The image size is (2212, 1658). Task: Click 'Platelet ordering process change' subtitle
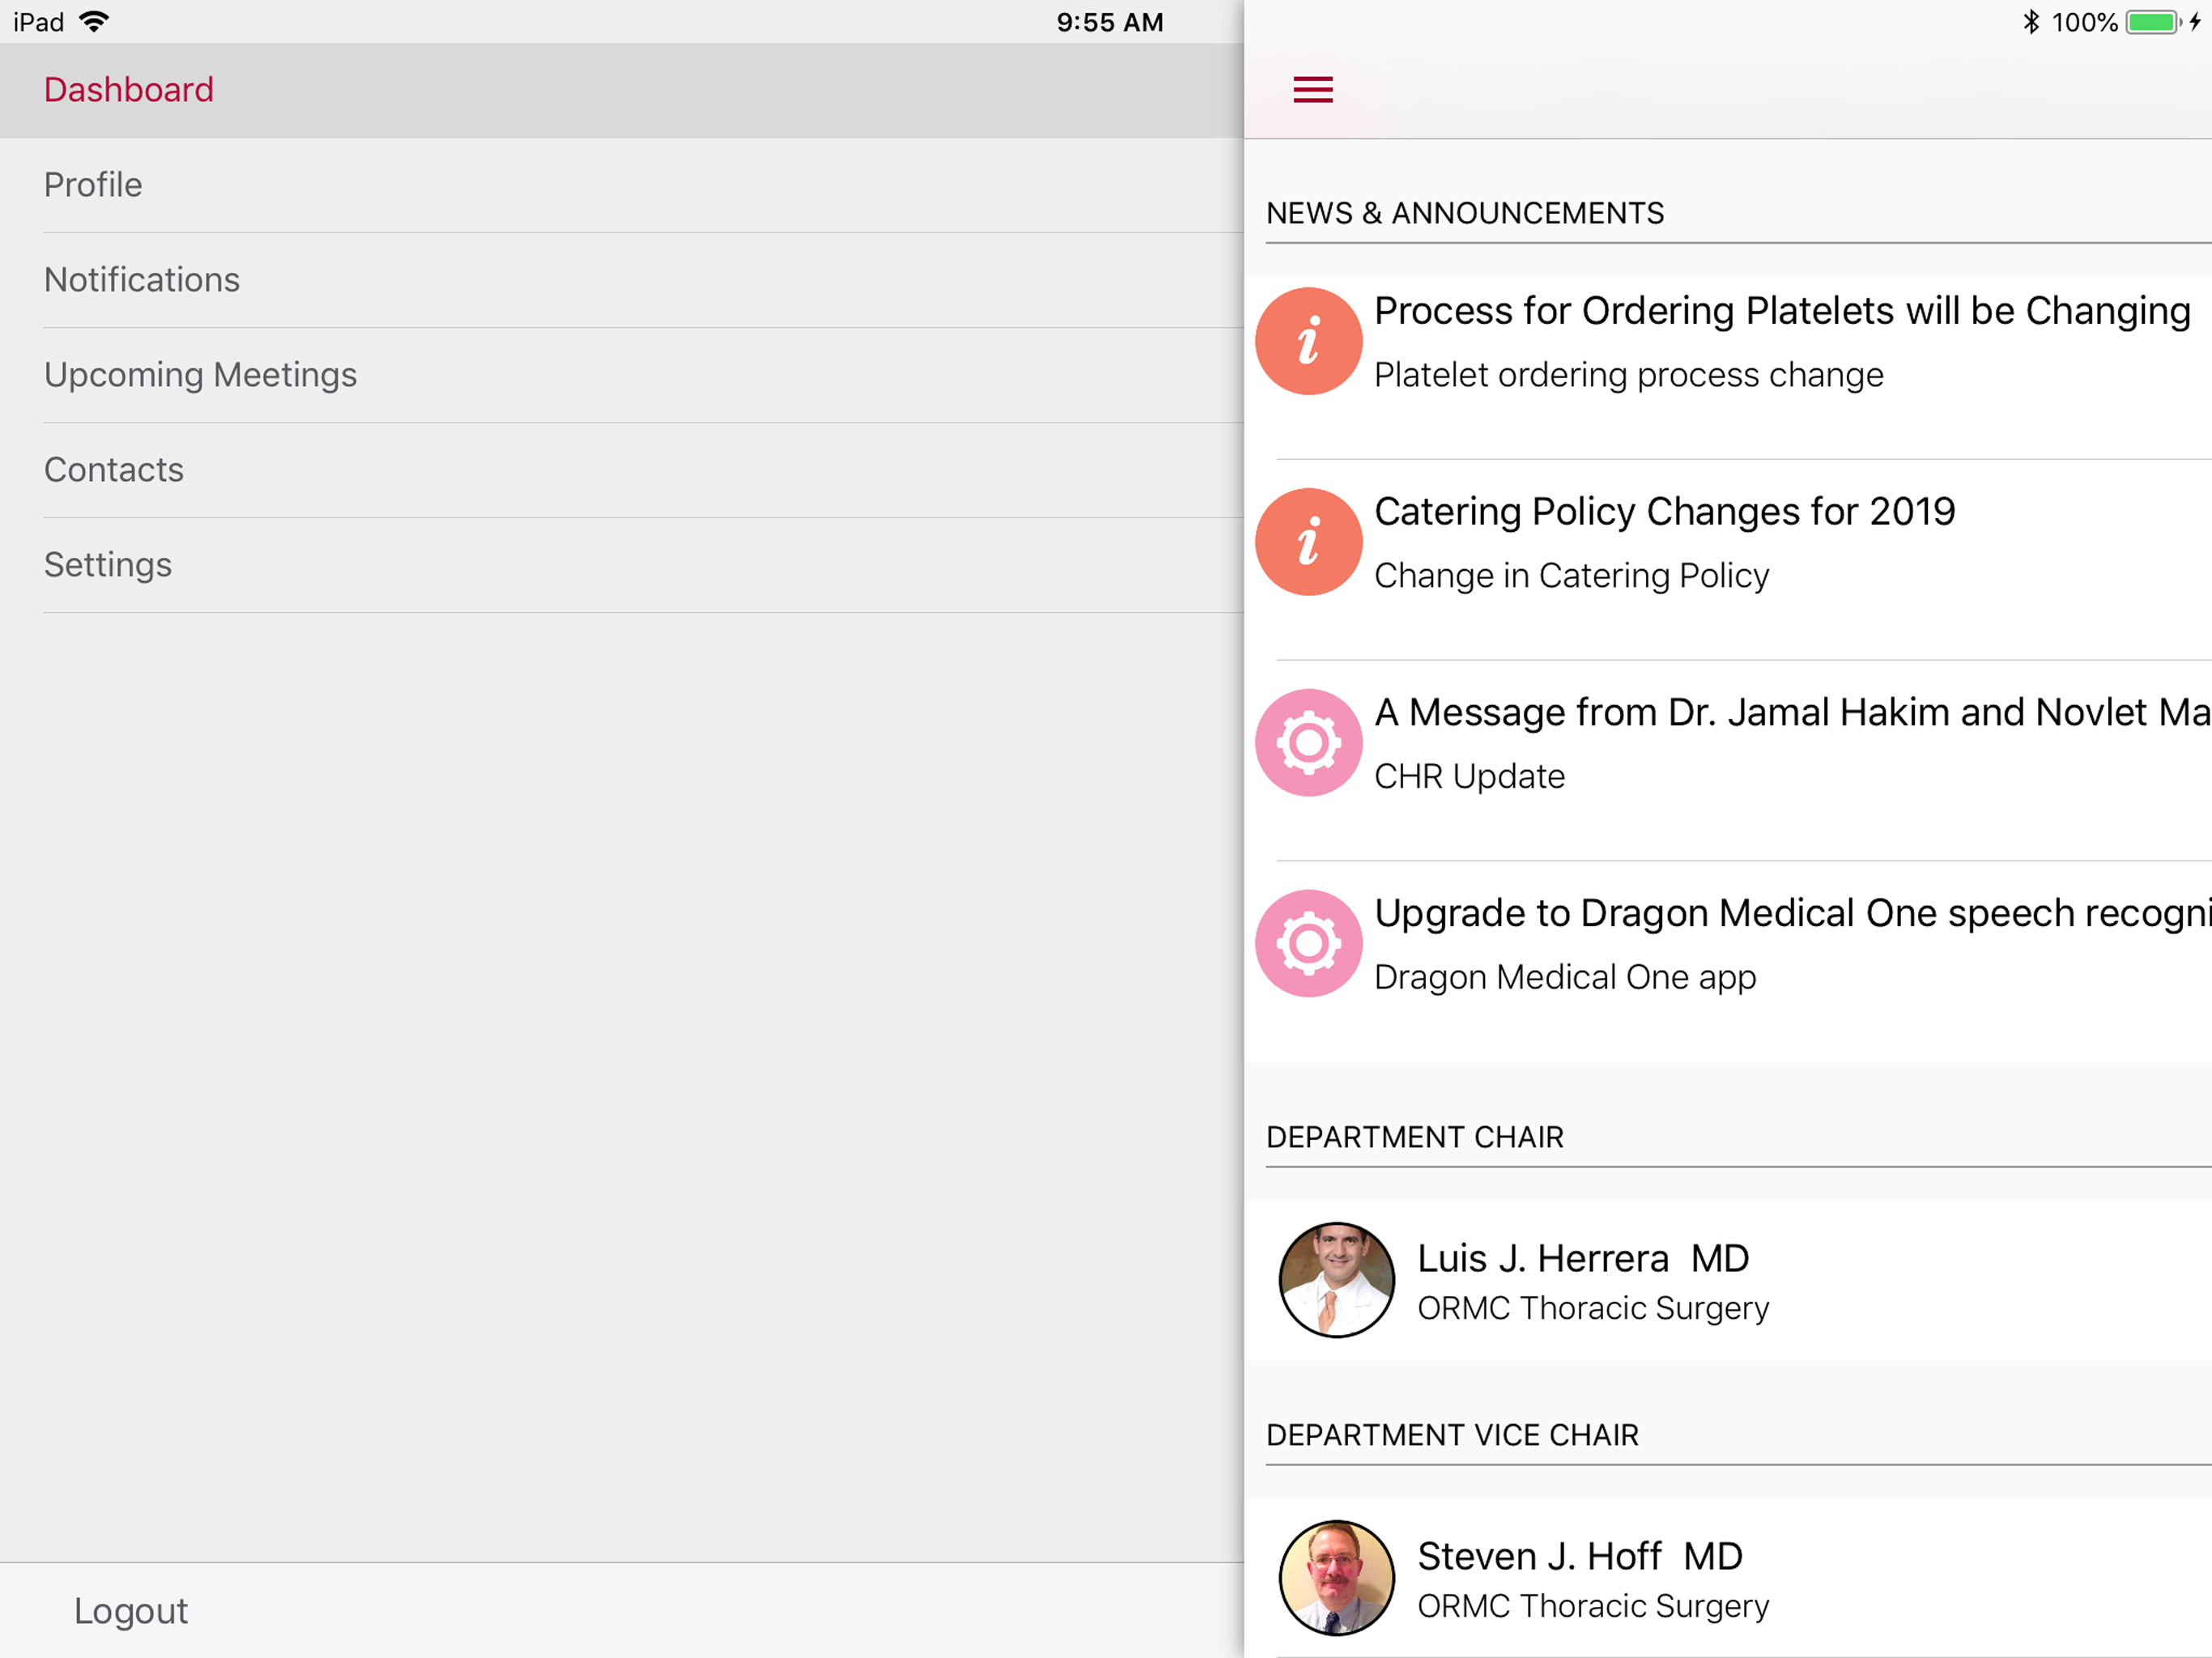click(x=1628, y=375)
